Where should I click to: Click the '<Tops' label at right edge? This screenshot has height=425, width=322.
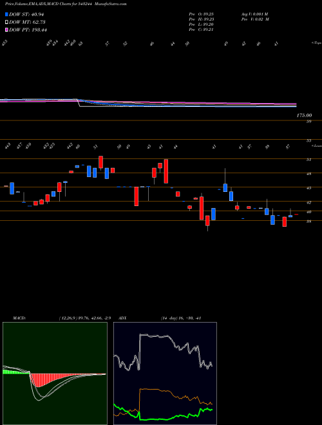coord(316,43)
